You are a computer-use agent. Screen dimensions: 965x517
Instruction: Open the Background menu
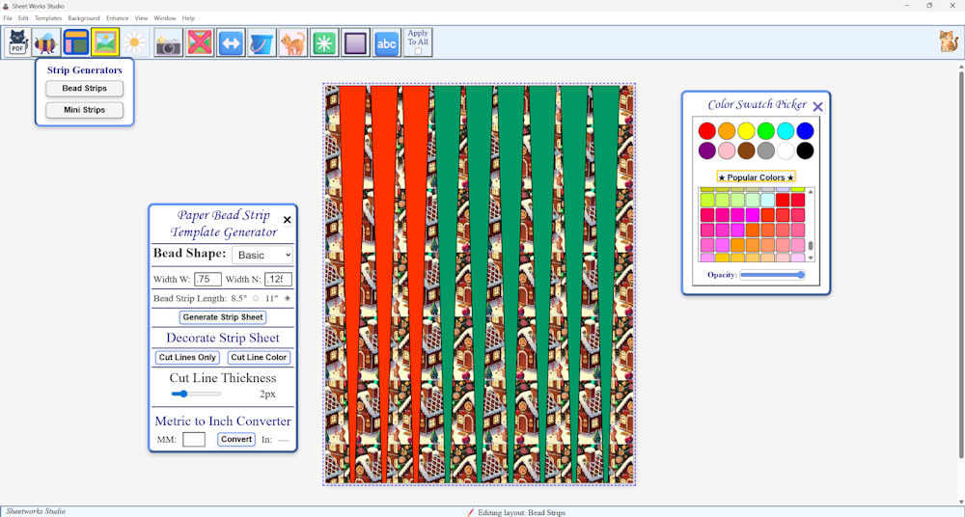pos(84,18)
